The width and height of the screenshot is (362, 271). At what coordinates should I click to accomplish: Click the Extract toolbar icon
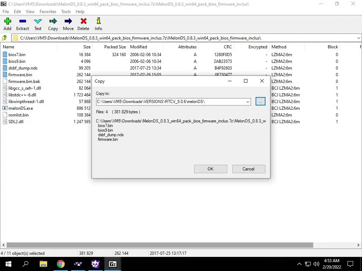coord(23,21)
